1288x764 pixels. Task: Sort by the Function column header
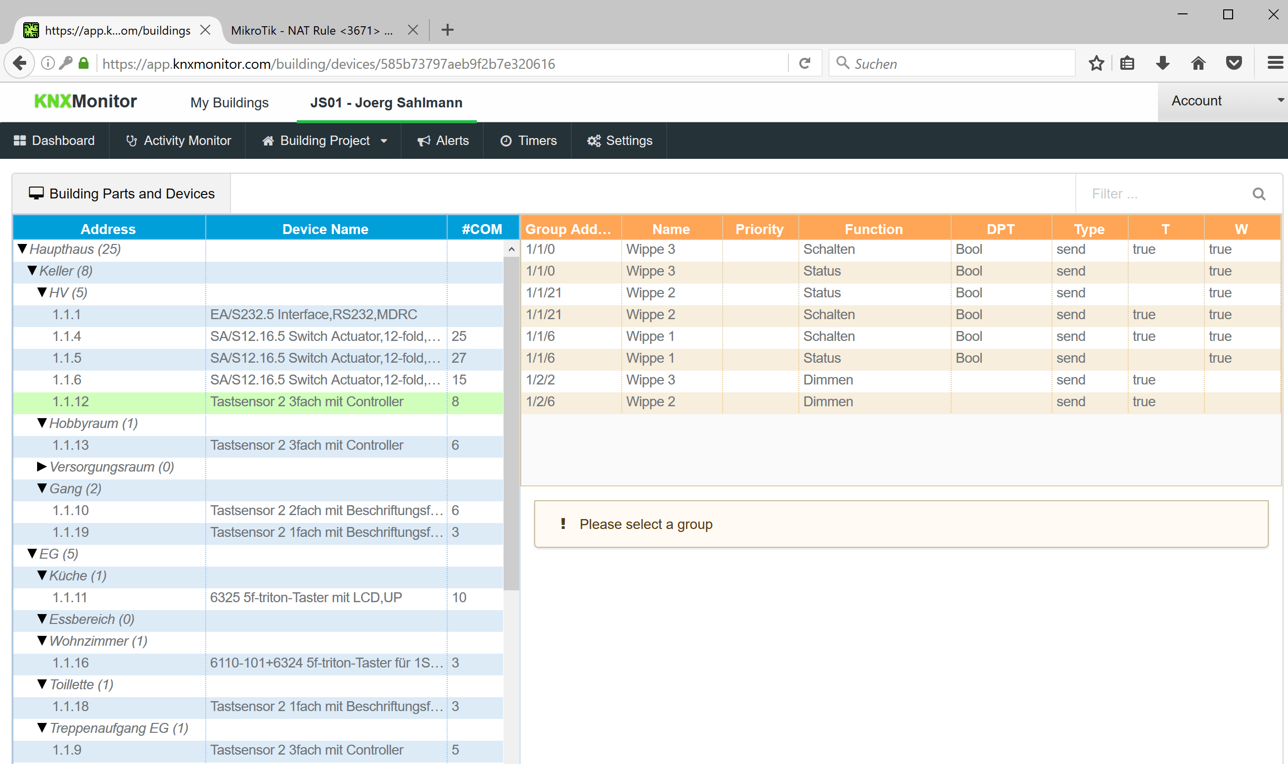(x=874, y=229)
